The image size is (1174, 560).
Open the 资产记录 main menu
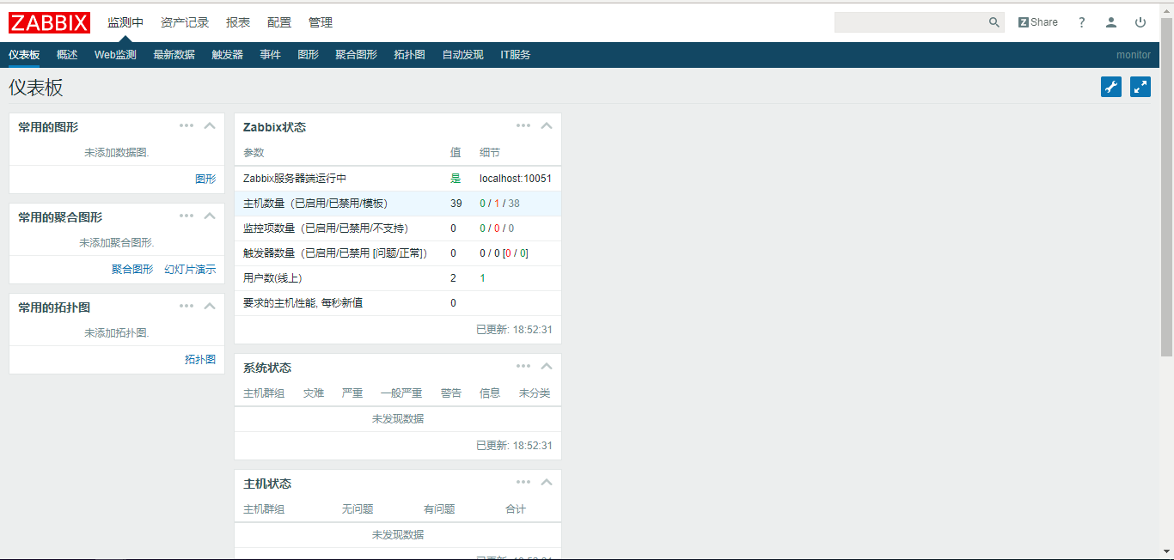185,22
